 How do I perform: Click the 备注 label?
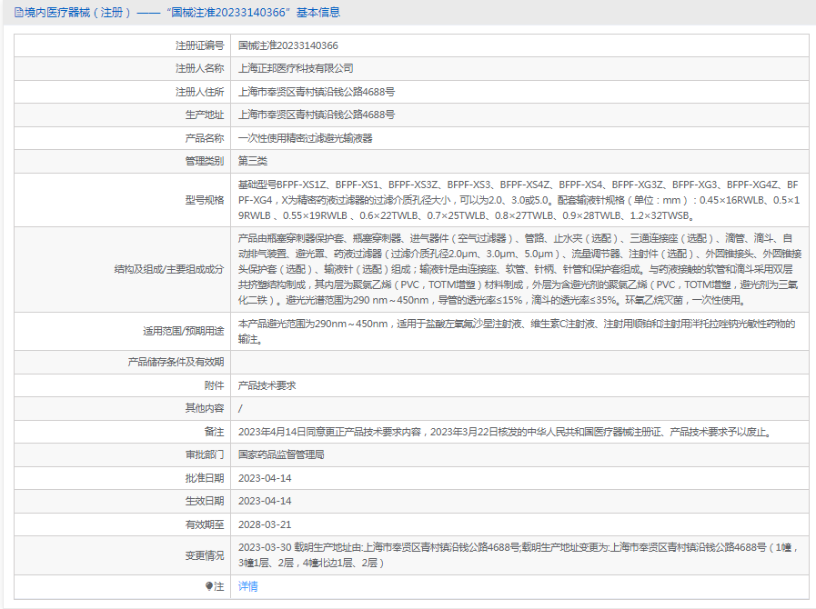(214, 432)
